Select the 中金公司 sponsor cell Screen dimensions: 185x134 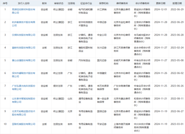pos(102,35)
